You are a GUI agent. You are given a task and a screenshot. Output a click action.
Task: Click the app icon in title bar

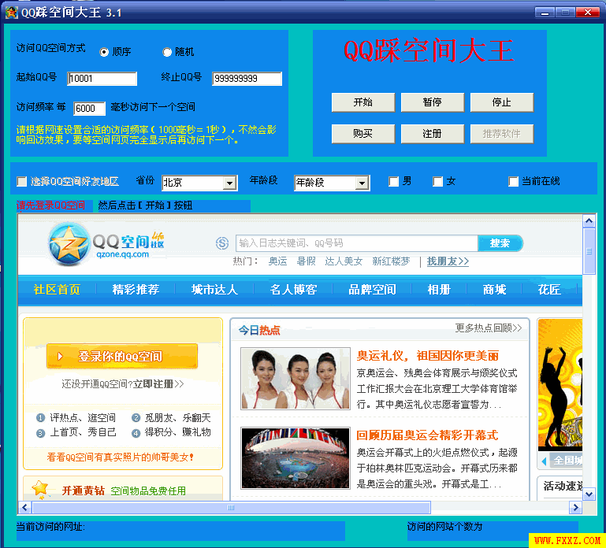pyautogui.click(x=11, y=13)
